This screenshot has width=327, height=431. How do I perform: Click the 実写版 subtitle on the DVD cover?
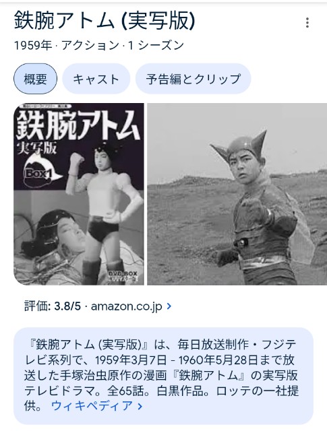click(x=36, y=148)
